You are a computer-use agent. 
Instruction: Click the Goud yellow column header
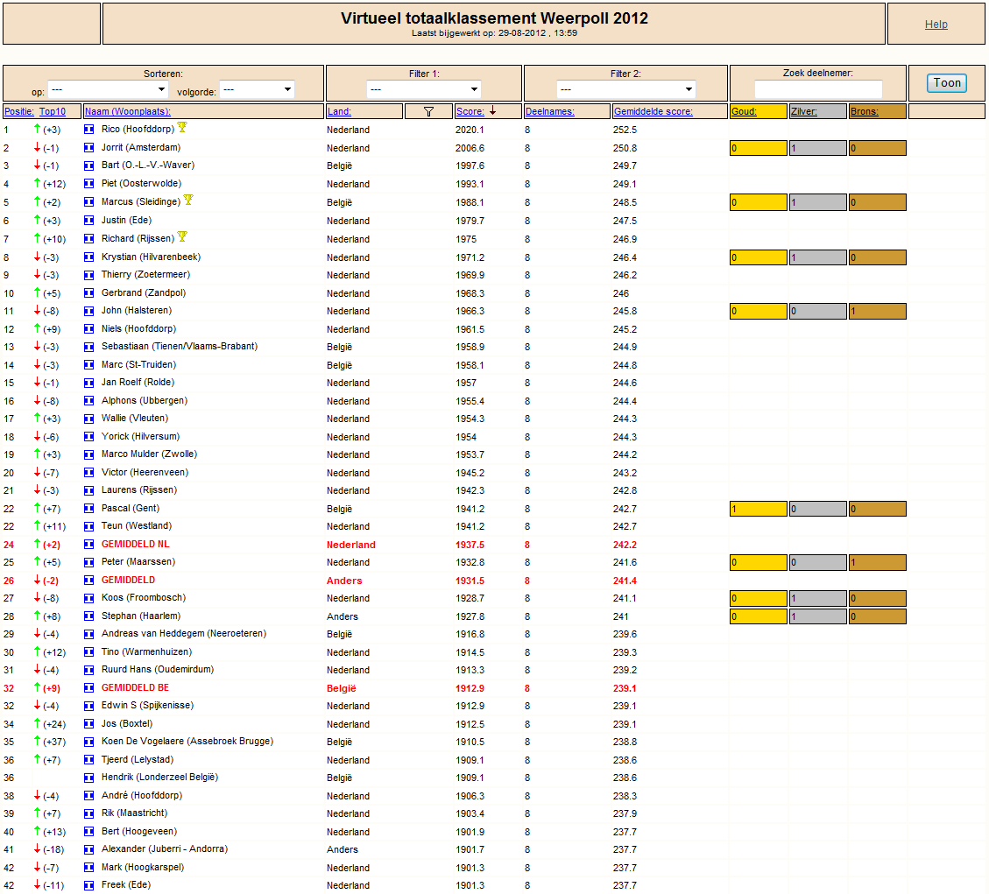point(758,111)
